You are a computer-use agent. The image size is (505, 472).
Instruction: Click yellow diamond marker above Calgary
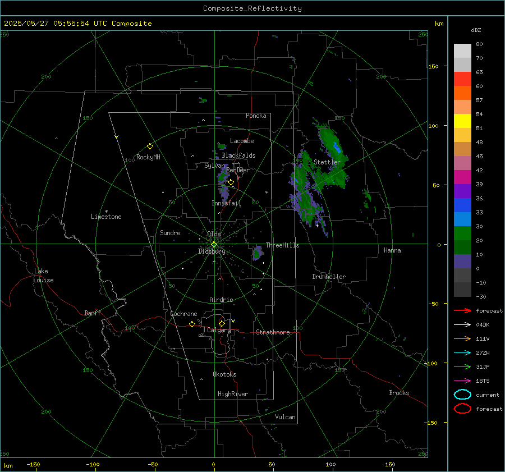(222, 323)
